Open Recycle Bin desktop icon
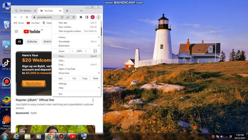The height and width of the screenshot is (140, 248). point(6,26)
